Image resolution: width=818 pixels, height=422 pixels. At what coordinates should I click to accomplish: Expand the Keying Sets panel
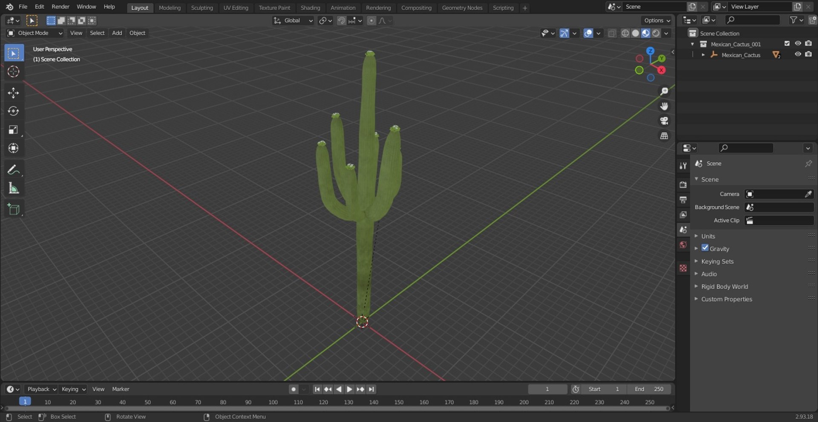717,261
